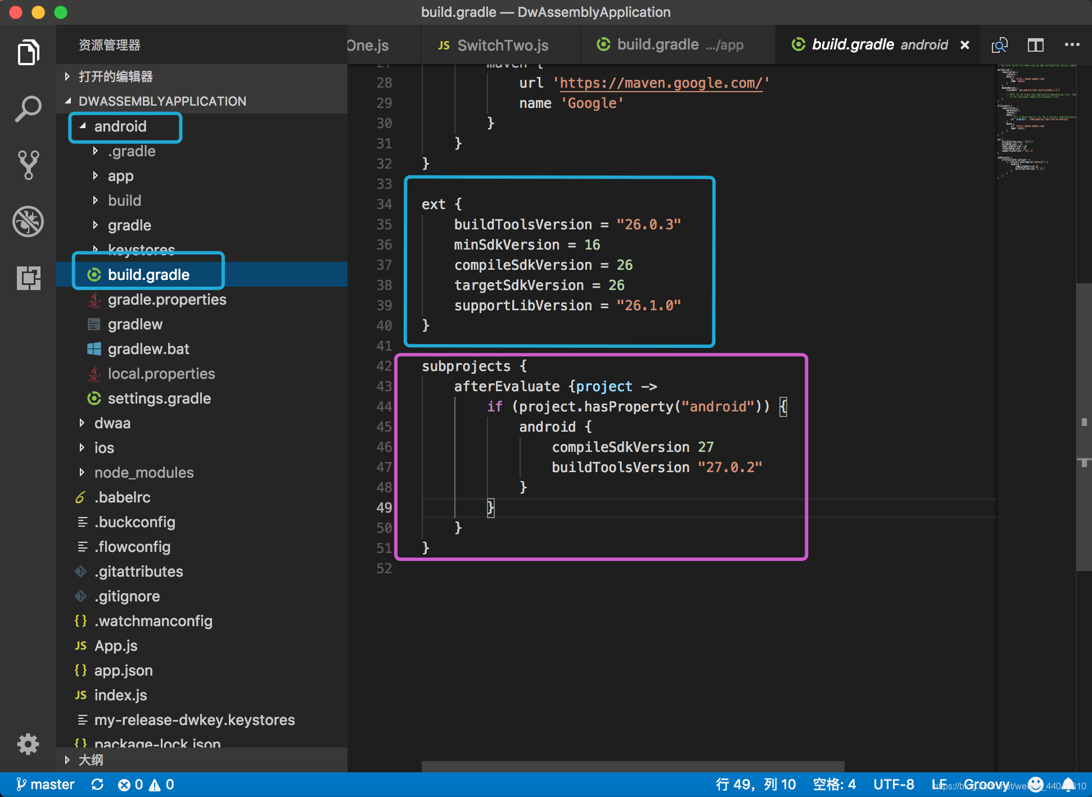Place cursor on compileSdkVersion 27 line
The width and height of the screenshot is (1092, 797).
[x=633, y=447]
